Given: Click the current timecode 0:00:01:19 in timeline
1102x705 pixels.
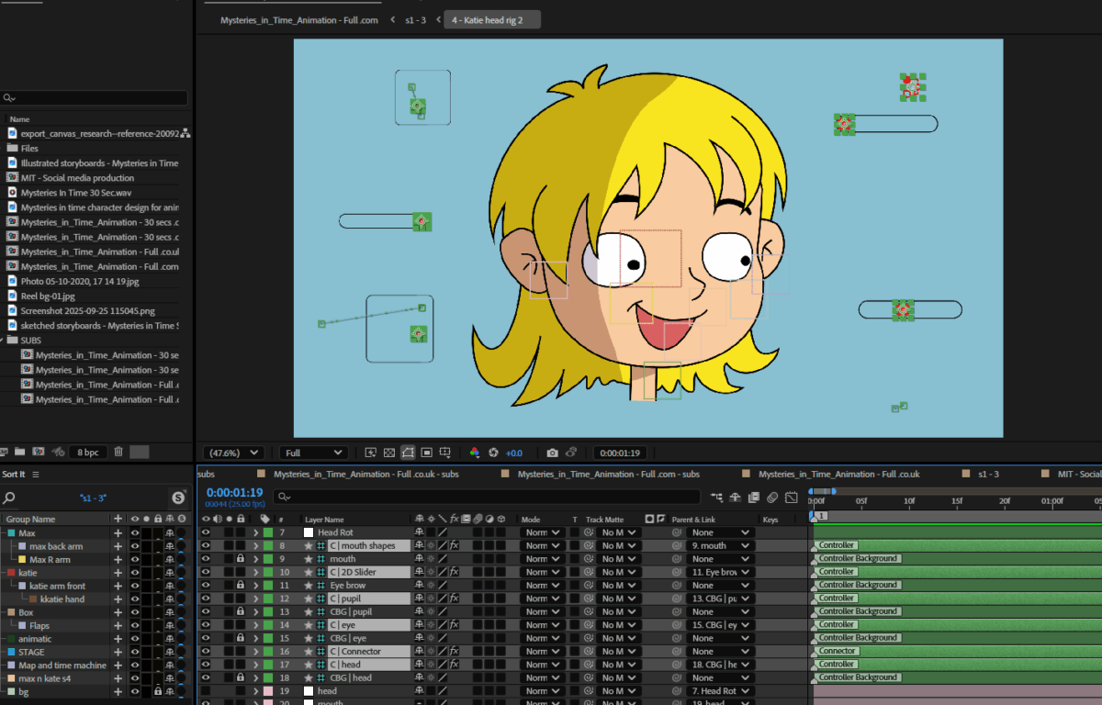Looking at the screenshot, I should click(234, 492).
